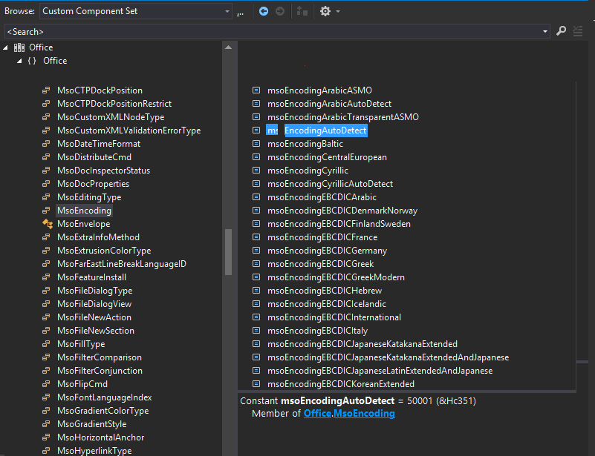Select MsoDocProperties enum
This screenshot has width=595, height=456.
coord(93,184)
